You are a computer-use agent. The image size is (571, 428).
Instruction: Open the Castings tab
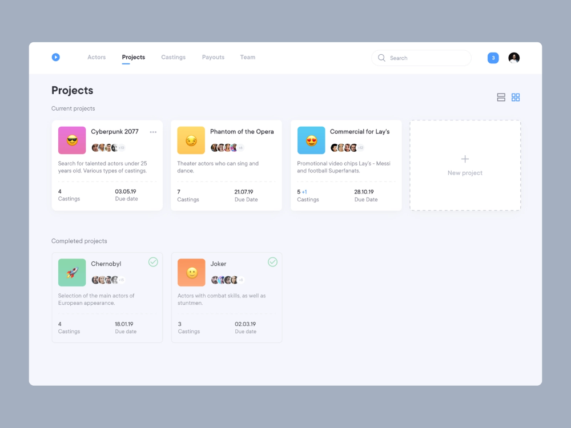pyautogui.click(x=173, y=57)
